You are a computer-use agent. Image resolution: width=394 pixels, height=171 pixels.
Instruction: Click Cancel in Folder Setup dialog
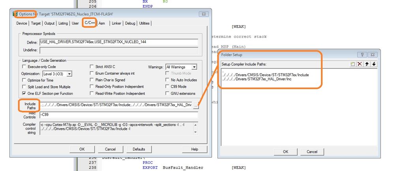point(312,152)
